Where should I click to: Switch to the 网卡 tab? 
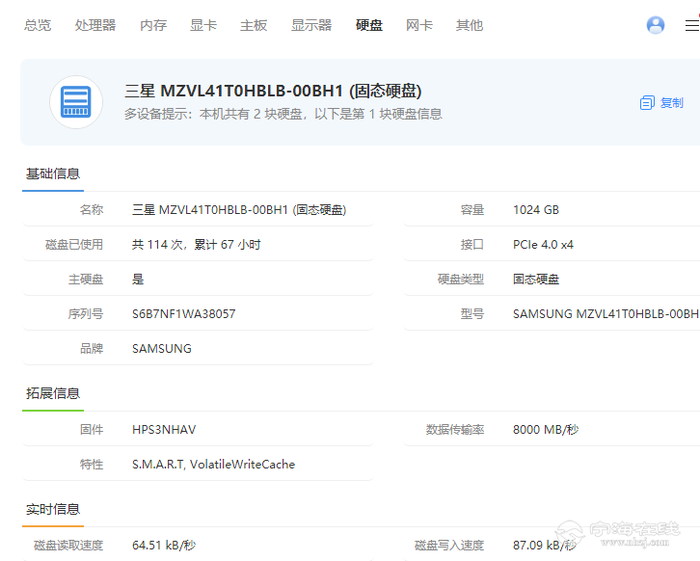point(419,25)
